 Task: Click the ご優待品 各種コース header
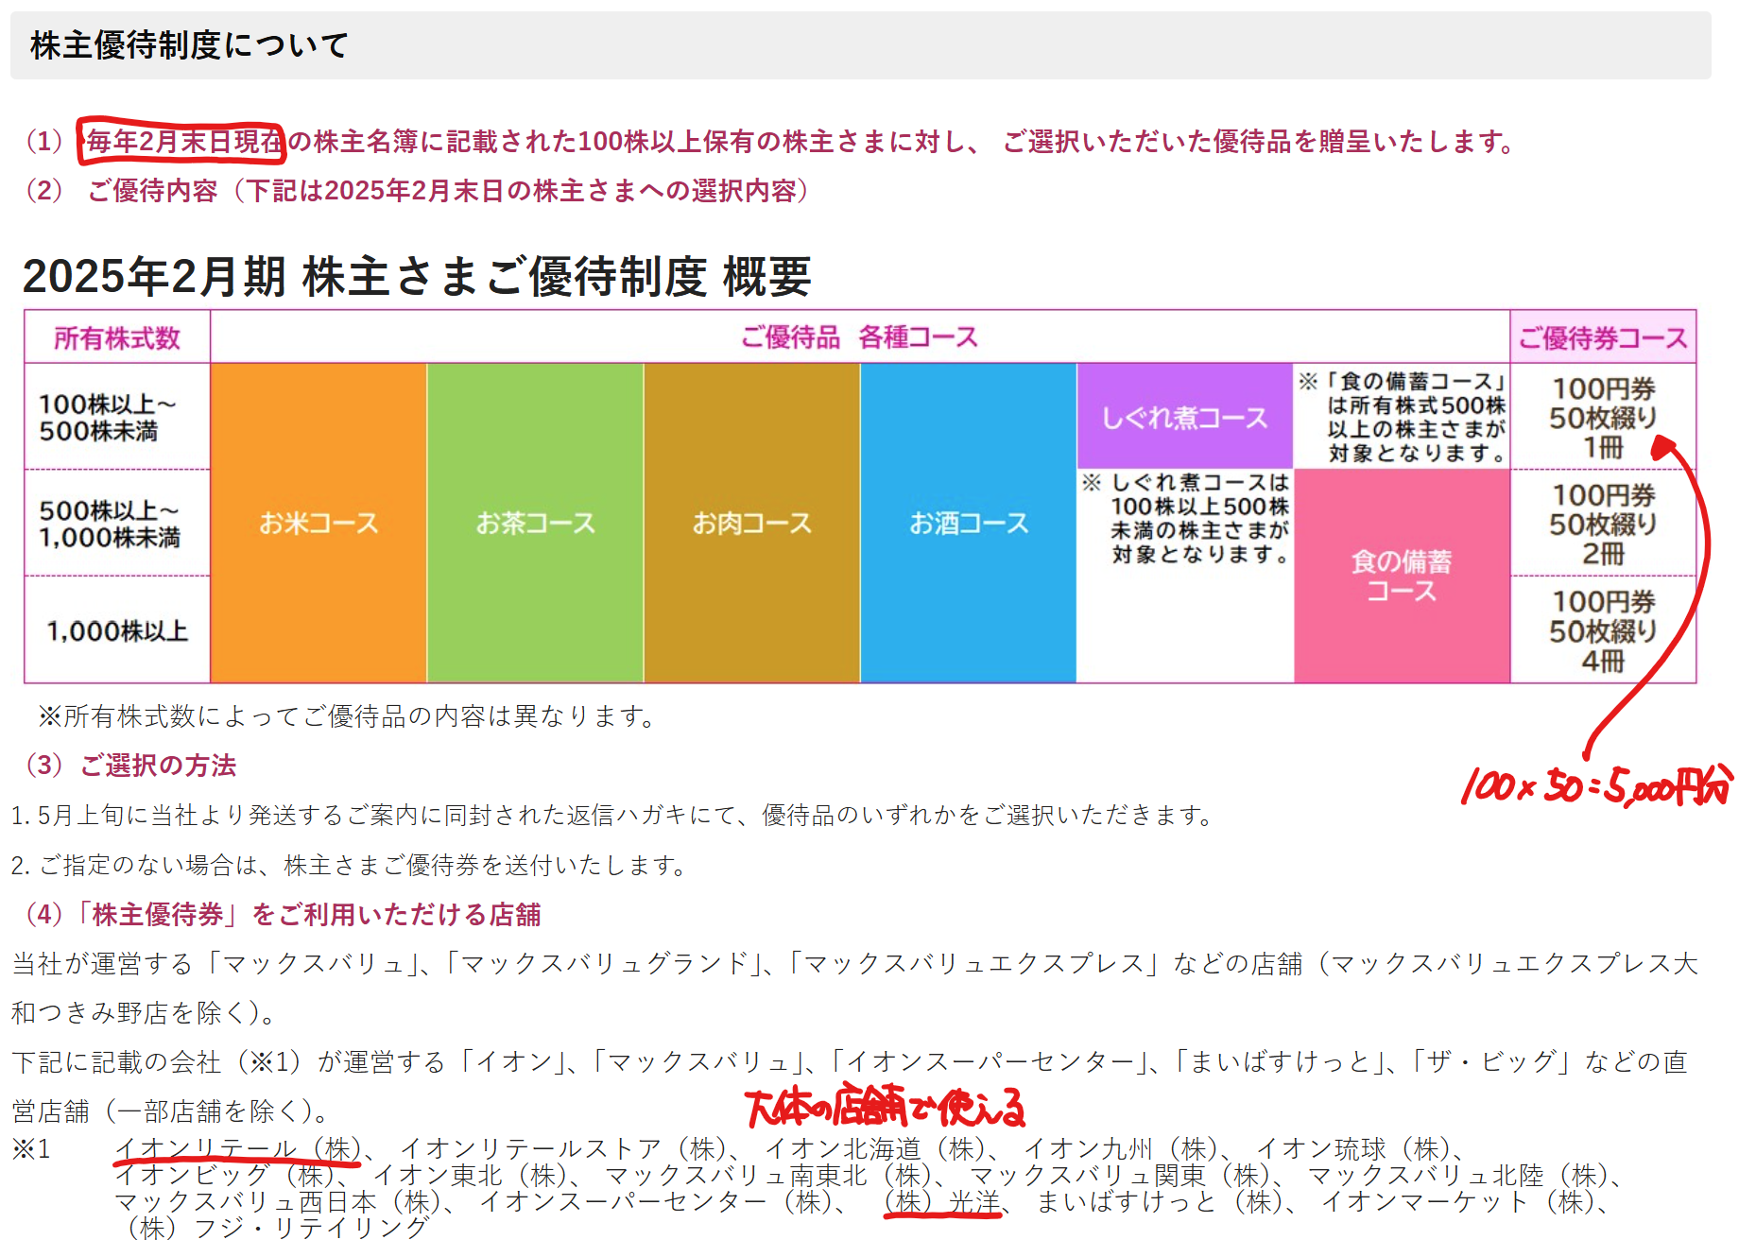859,337
